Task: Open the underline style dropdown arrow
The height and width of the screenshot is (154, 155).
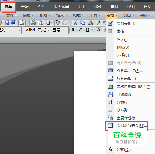Action: [93, 30]
